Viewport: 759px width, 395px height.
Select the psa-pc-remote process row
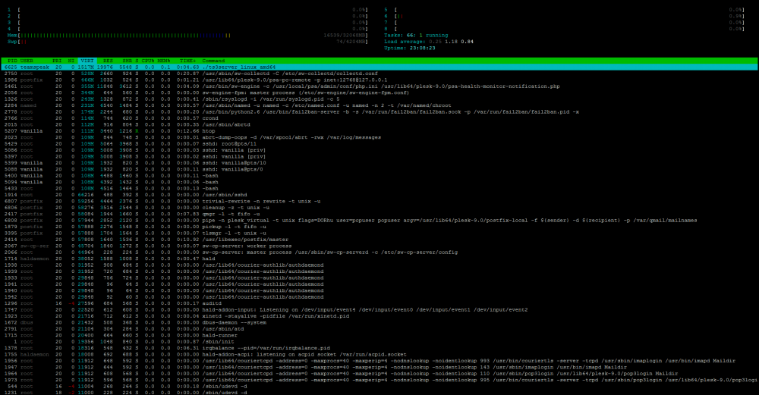(x=379, y=80)
